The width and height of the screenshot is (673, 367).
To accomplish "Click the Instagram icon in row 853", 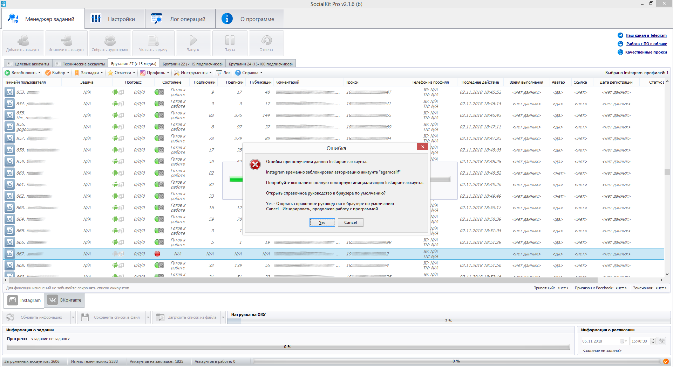I will (10, 92).
